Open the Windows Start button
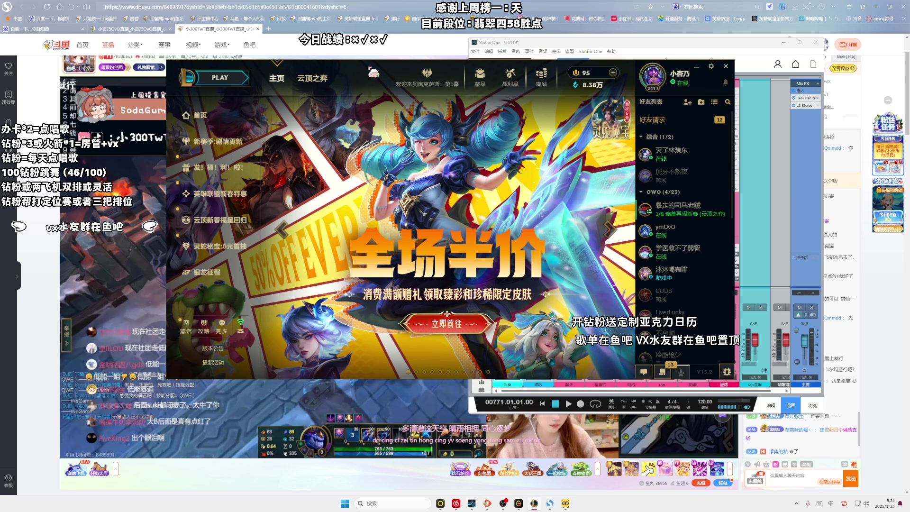Image resolution: width=910 pixels, height=512 pixels. (x=345, y=503)
